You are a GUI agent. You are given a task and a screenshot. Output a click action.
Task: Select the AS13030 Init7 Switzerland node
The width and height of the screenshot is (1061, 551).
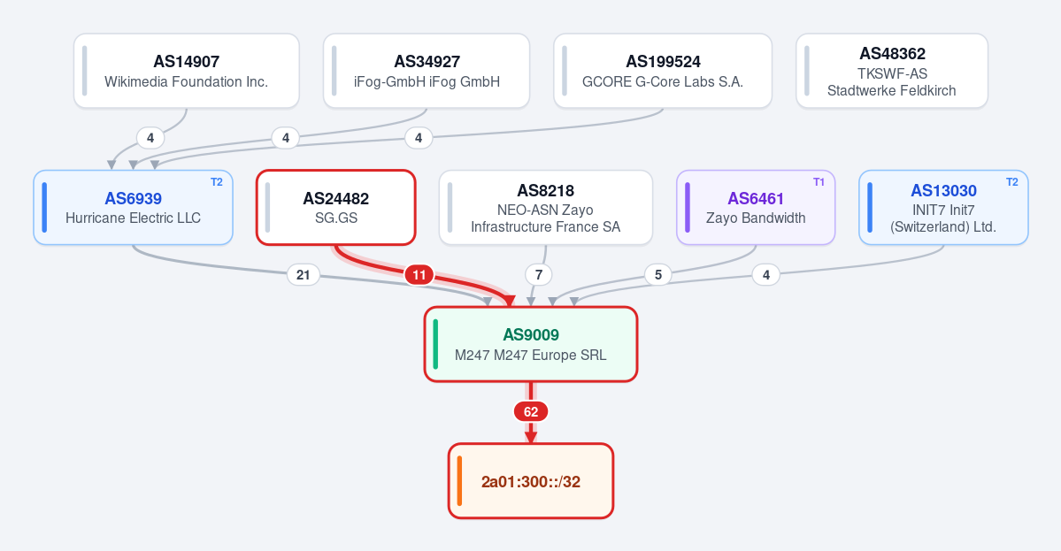point(943,208)
